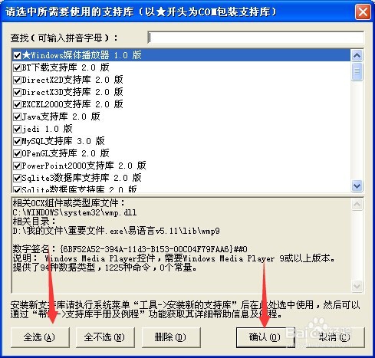Toggle the MySQL支持库 3.0 checkbox
Image resolution: width=375 pixels, height=358 pixels.
pyautogui.click(x=17, y=141)
